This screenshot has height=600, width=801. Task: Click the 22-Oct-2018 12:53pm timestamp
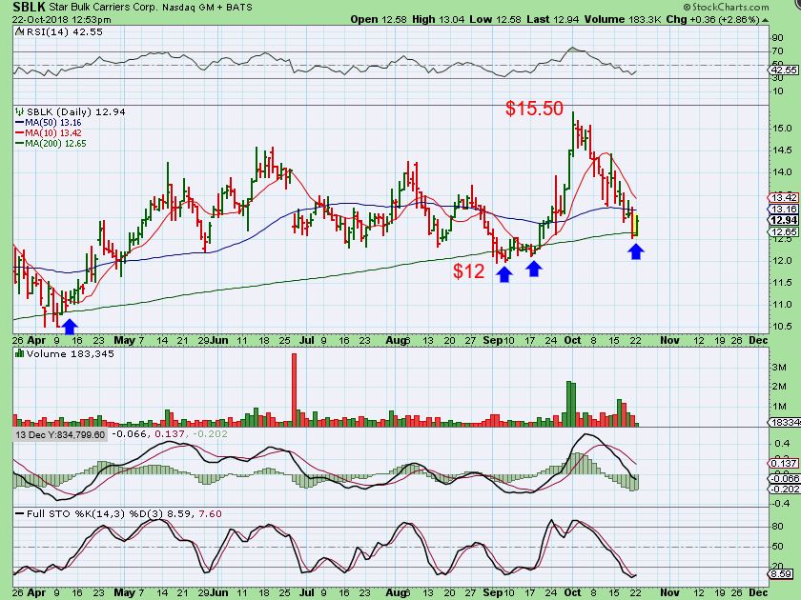point(61,20)
